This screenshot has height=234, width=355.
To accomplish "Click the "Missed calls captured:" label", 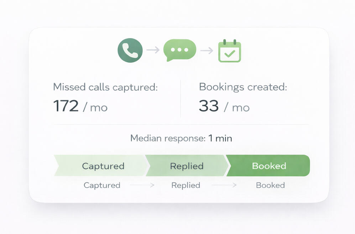I will tap(105, 87).
